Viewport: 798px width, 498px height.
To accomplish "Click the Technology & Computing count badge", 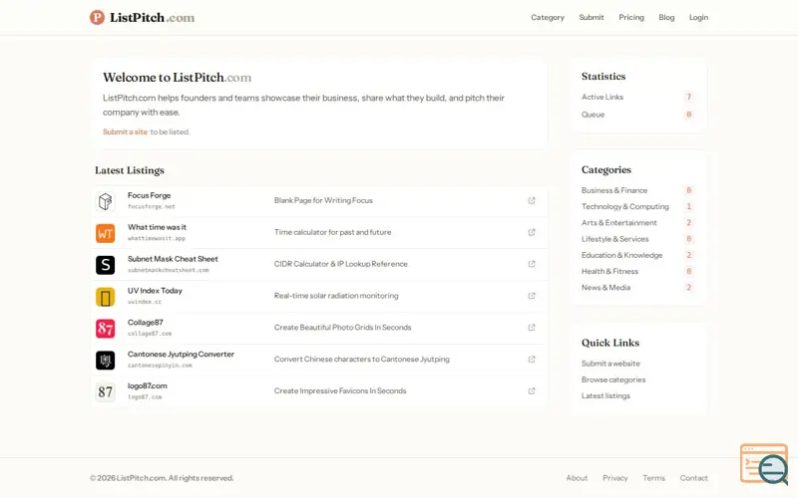I will [688, 207].
